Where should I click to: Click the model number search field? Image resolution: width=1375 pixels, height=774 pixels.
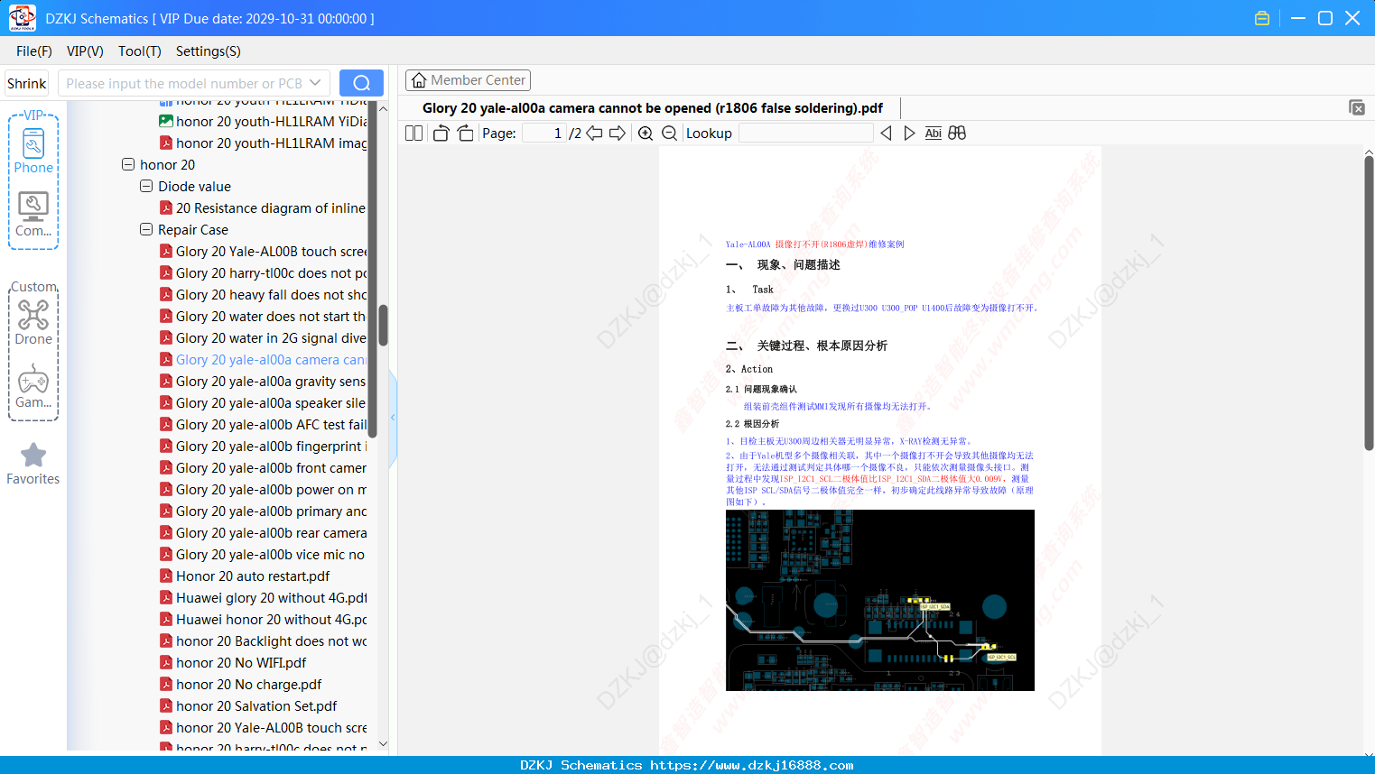pyautogui.click(x=184, y=83)
